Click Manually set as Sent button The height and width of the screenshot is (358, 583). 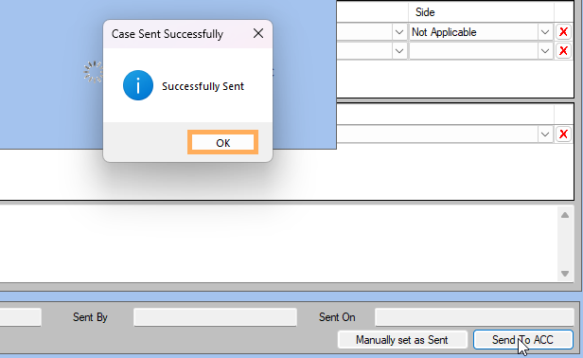(402, 340)
